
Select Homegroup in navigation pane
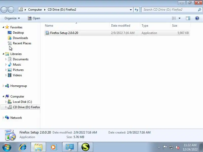coord(19,86)
